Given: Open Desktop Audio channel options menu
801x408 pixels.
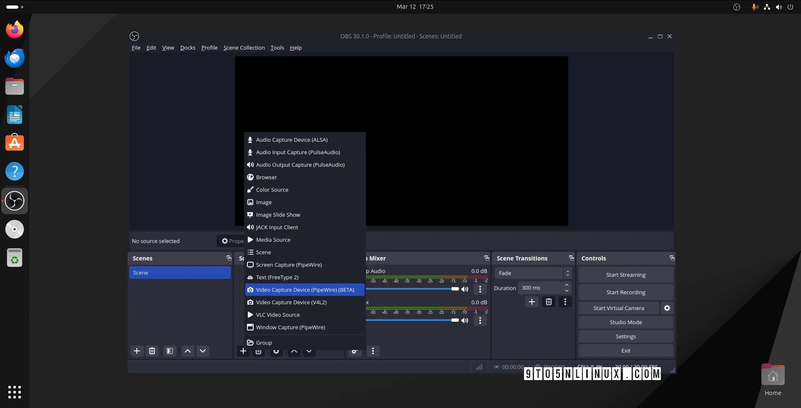Looking at the screenshot, I should coord(480,289).
